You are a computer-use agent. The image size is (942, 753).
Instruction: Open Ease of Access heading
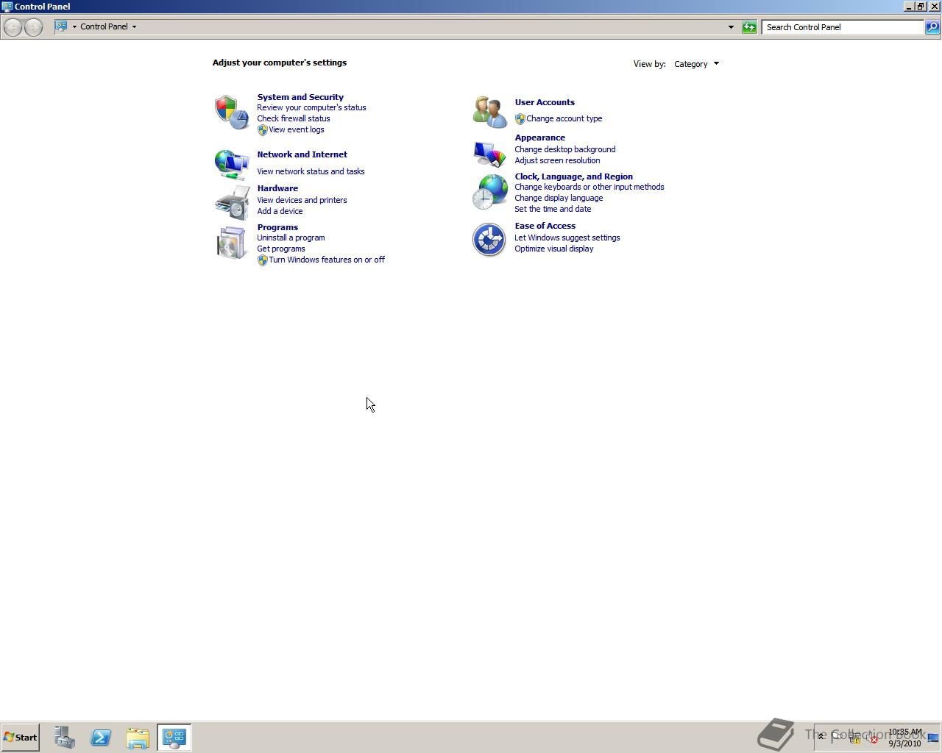click(545, 226)
